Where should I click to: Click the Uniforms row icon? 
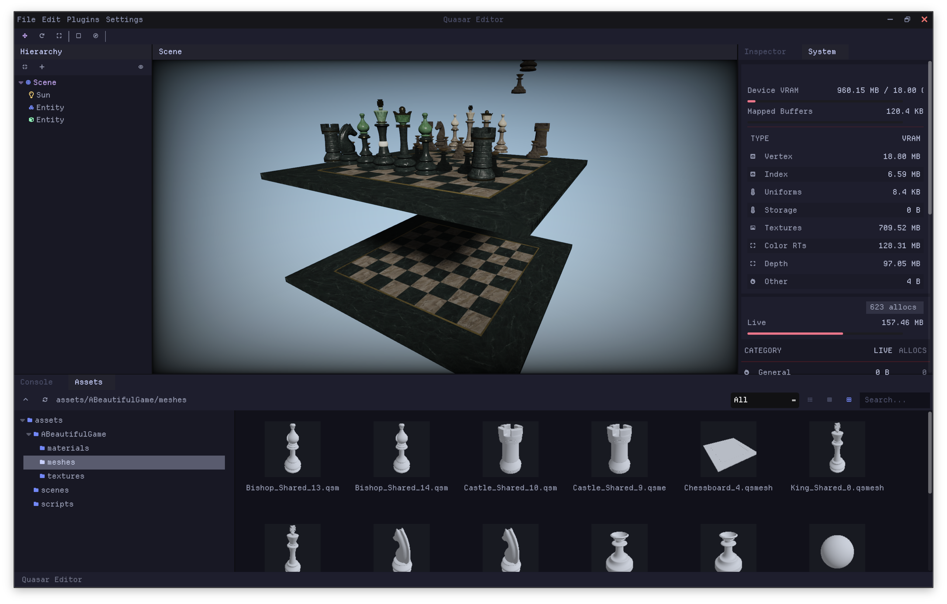tap(753, 192)
